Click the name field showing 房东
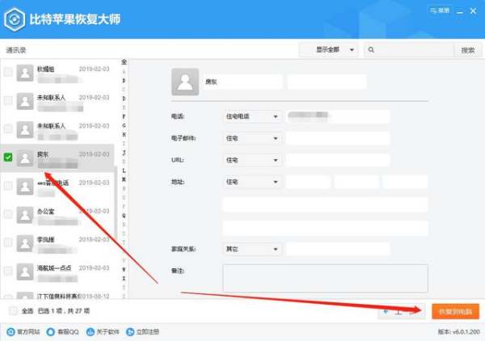485x341 pixels. [x=242, y=82]
